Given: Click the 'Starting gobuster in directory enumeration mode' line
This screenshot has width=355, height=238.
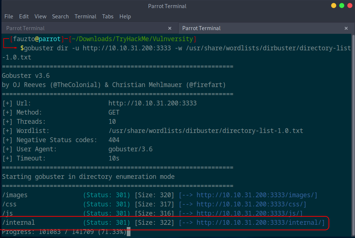Looking at the screenshot, I should 88,177.
